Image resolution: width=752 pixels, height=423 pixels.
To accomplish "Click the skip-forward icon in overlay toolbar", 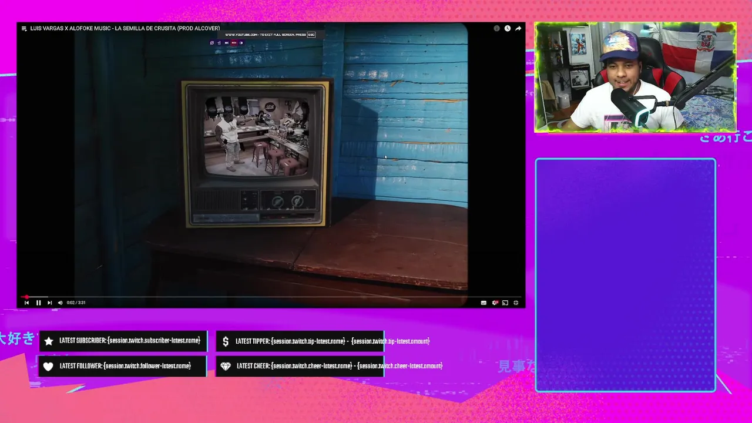I will 226,43.
